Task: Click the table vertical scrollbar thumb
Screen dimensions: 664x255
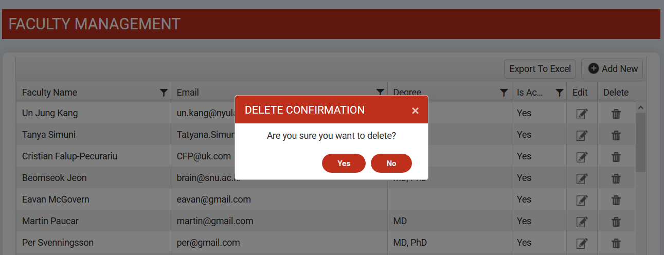Action: pos(640,142)
